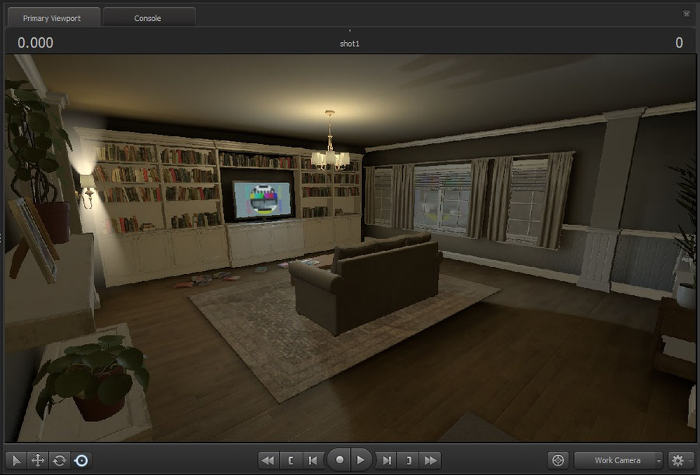Viewport: 700px width, 475px height.
Task: Switch to the Console tab
Action: tap(148, 18)
